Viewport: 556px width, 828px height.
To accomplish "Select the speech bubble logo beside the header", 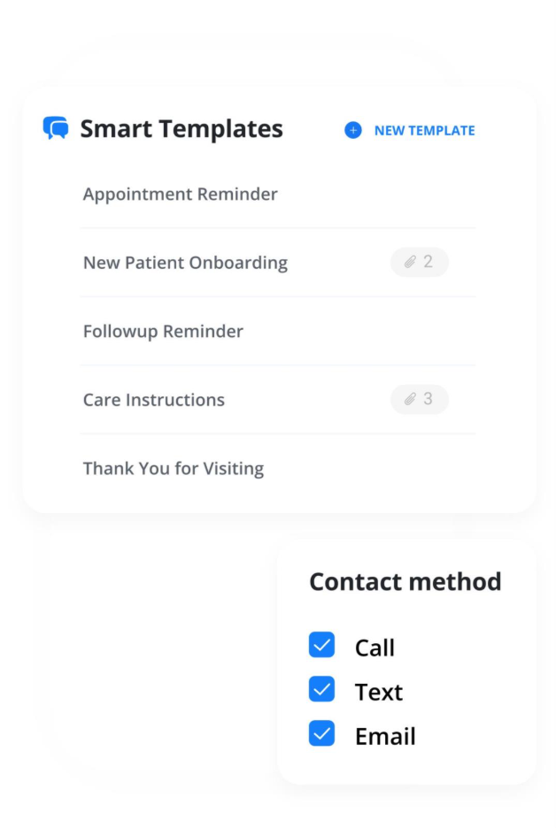I will tap(55, 128).
